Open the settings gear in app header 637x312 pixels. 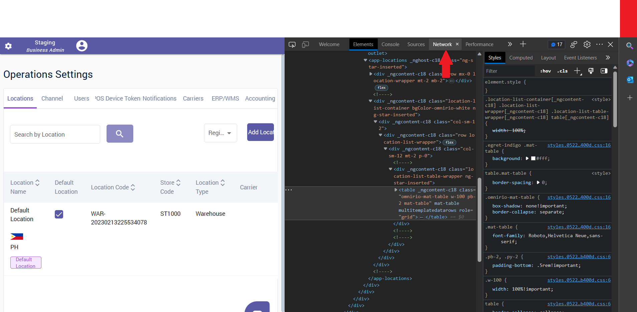[8, 46]
